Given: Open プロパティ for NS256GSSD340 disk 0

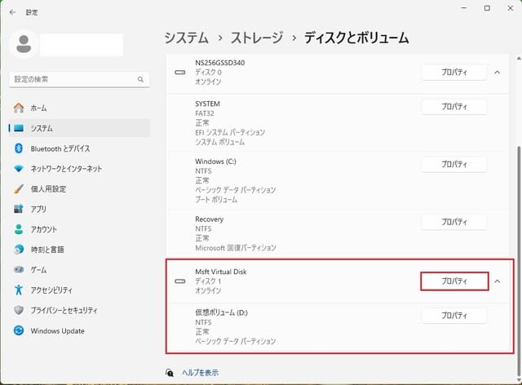Looking at the screenshot, I should point(454,73).
